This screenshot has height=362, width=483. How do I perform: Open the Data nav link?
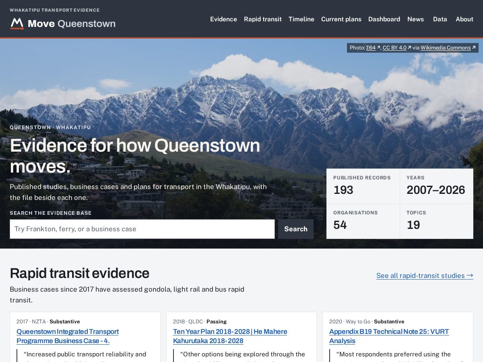440,19
